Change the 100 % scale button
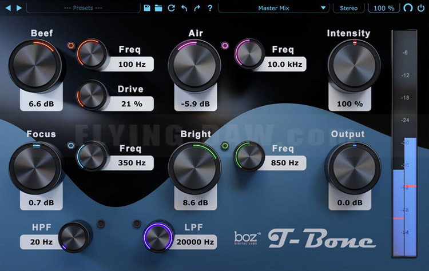Image resolution: width=429 pixels, height=271 pixels. 384,8
